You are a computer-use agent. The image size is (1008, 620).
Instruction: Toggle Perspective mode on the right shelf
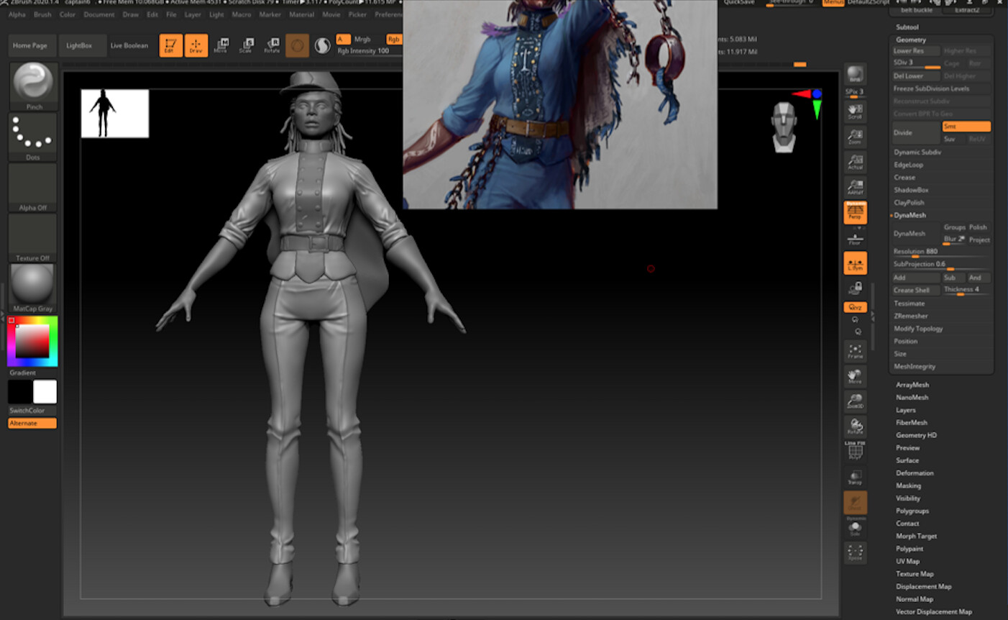coord(855,212)
